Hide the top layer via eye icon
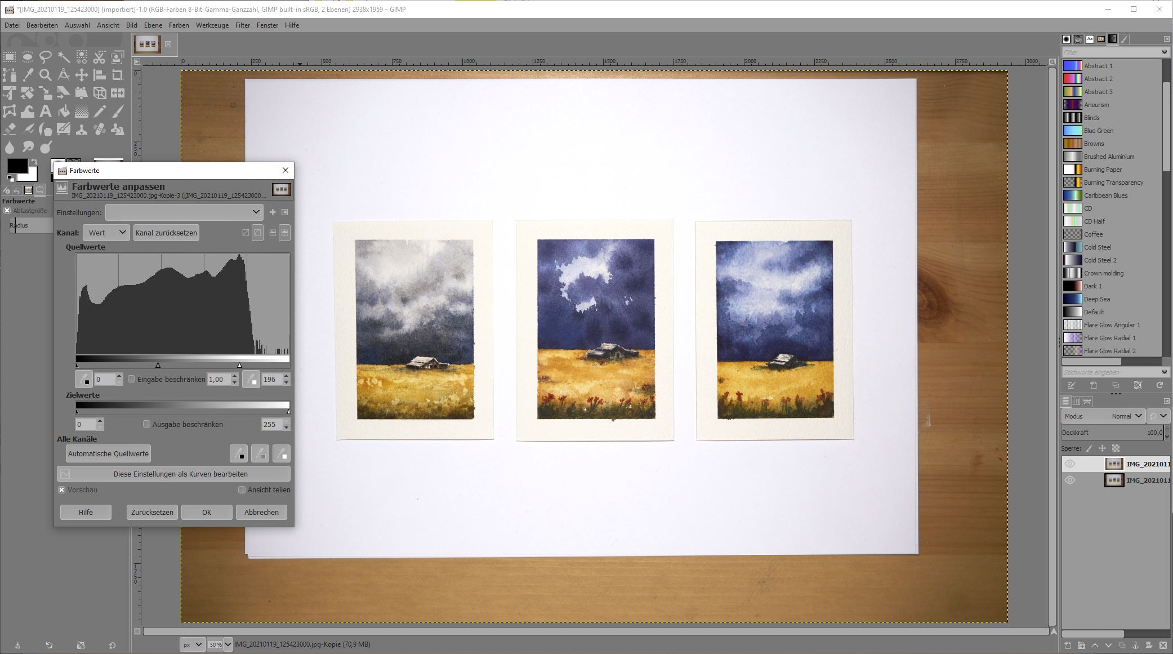The width and height of the screenshot is (1173, 654). [x=1070, y=464]
